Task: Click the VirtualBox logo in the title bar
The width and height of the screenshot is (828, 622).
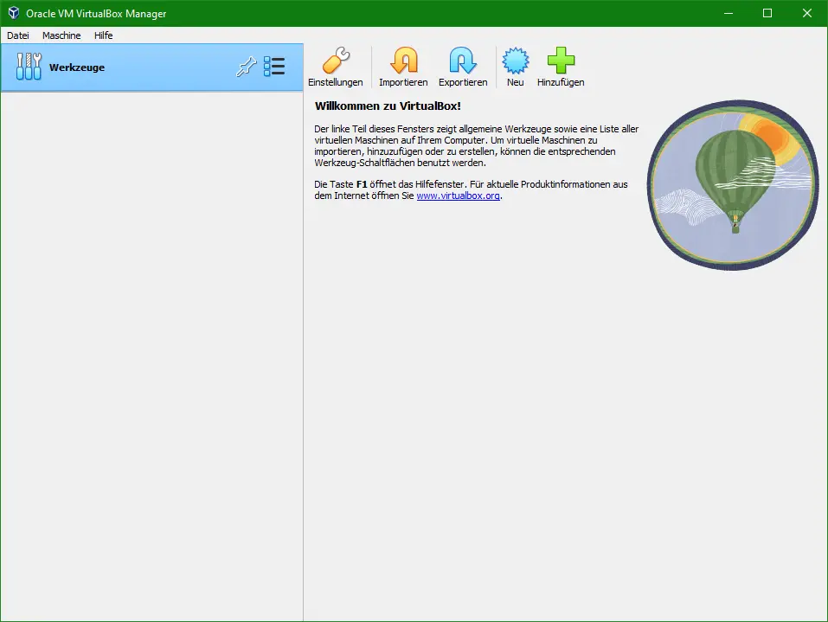Action: 11,13
